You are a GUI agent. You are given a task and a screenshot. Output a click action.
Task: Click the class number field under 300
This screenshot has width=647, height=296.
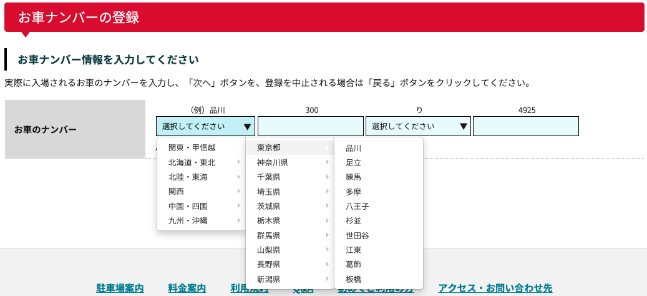tap(310, 126)
